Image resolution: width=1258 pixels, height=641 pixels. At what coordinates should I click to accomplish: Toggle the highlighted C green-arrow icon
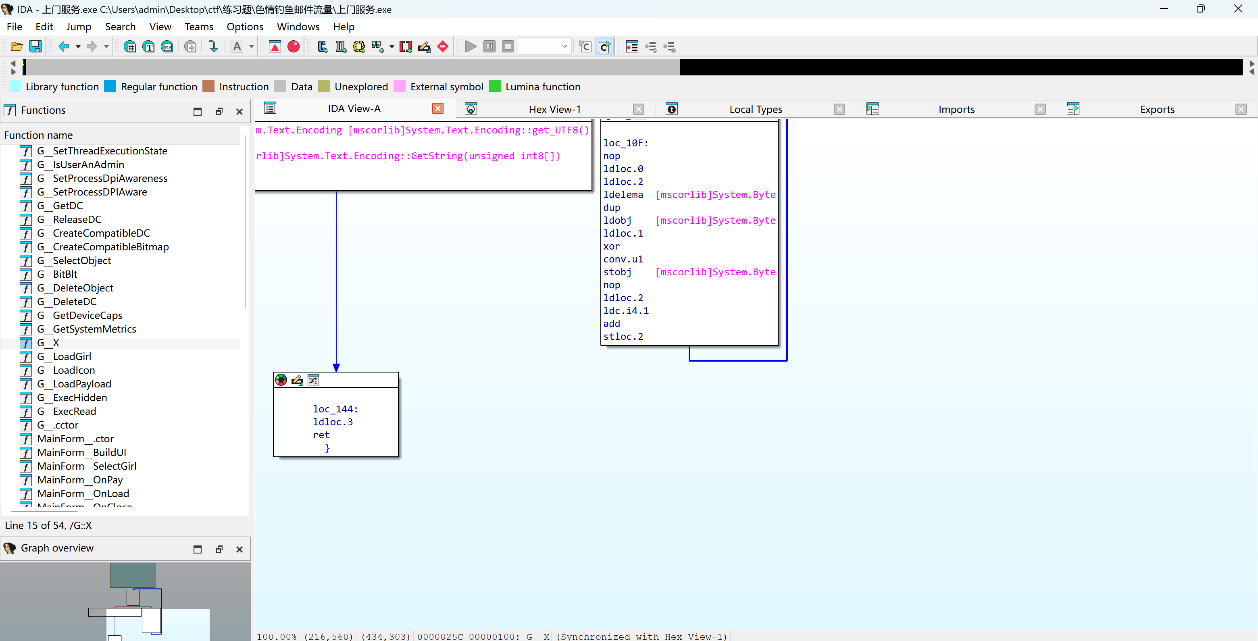pos(604,47)
